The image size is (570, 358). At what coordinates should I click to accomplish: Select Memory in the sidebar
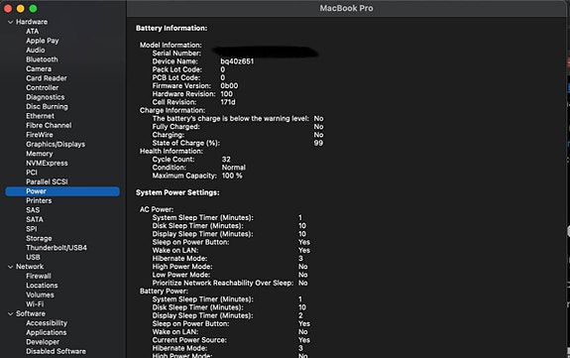tap(40, 154)
